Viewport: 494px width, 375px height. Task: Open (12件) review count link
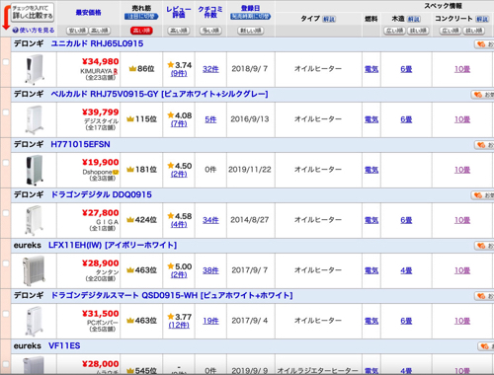(x=179, y=325)
